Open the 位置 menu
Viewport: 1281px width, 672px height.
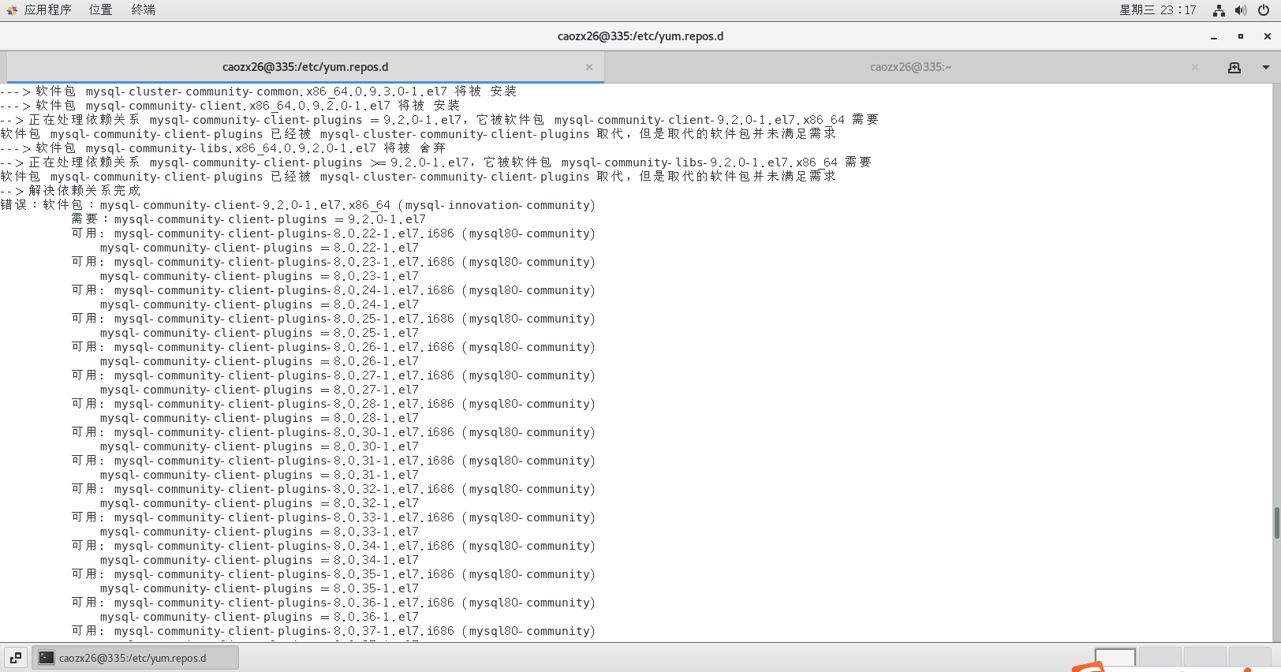point(100,9)
